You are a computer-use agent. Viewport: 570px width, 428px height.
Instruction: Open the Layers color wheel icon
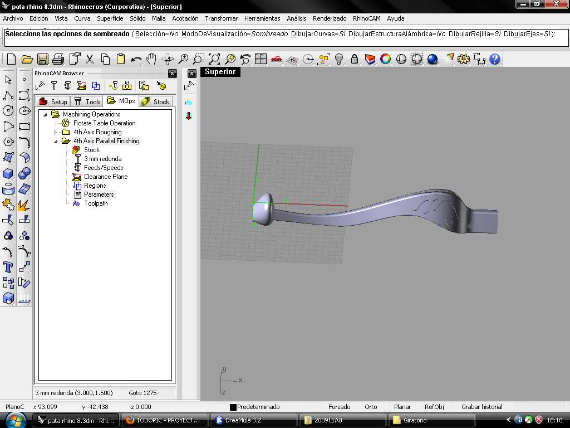[x=385, y=59]
